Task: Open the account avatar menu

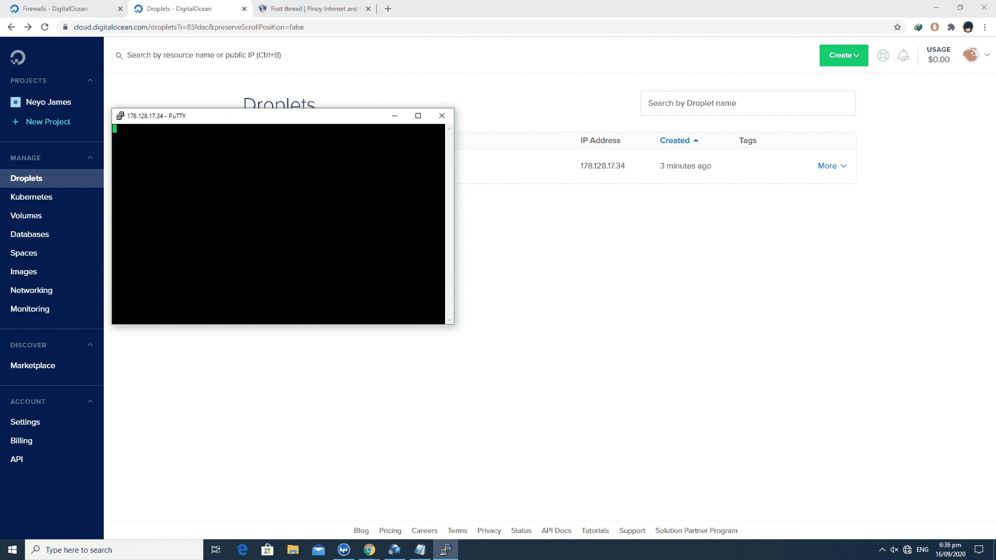Action: (x=971, y=54)
